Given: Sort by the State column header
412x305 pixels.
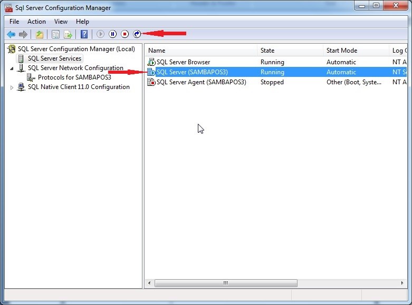Looking at the screenshot, I should 290,51.
